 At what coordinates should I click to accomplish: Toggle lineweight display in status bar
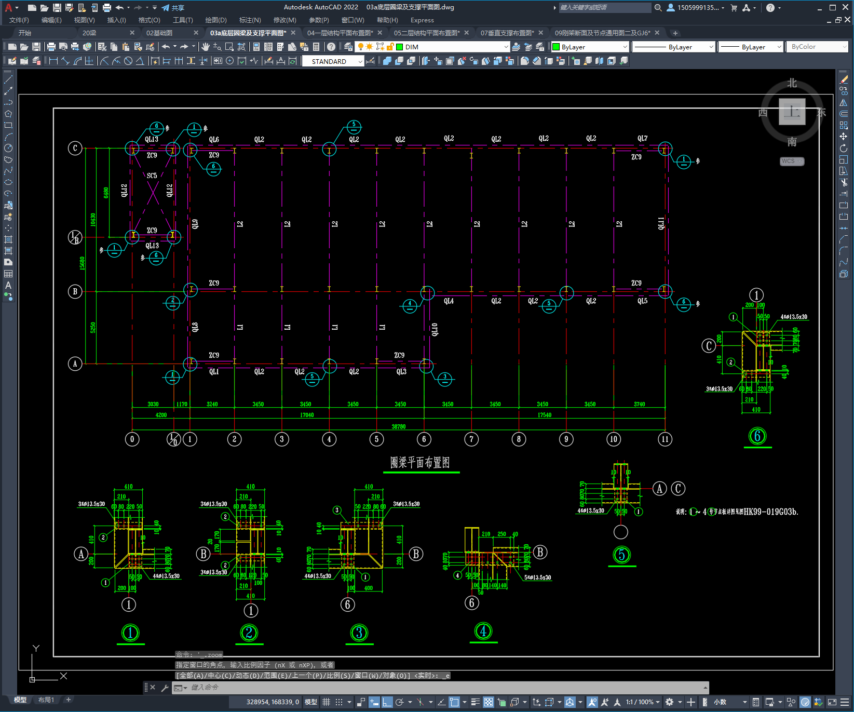475,702
